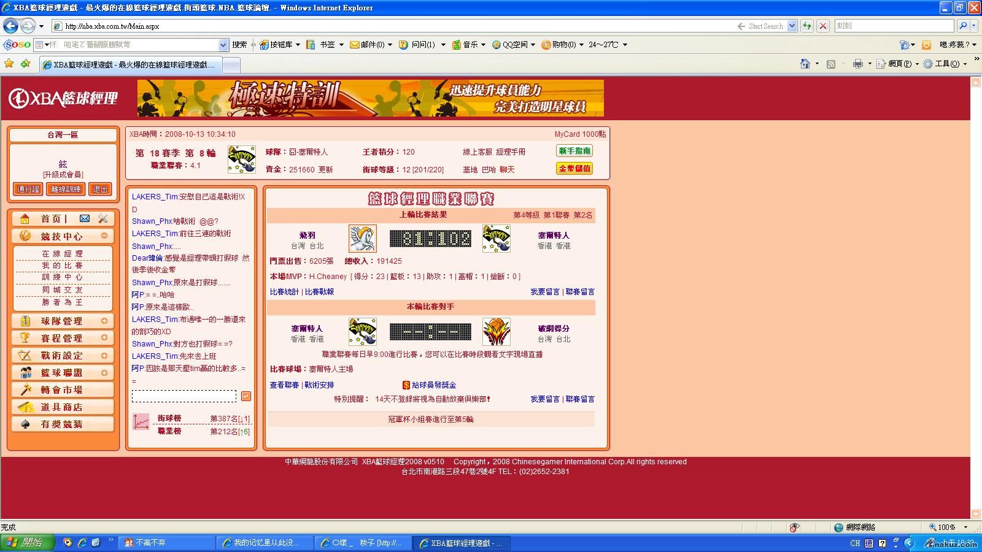
Task: Open the Soso search box dropdown arrow
Action: coord(223,45)
